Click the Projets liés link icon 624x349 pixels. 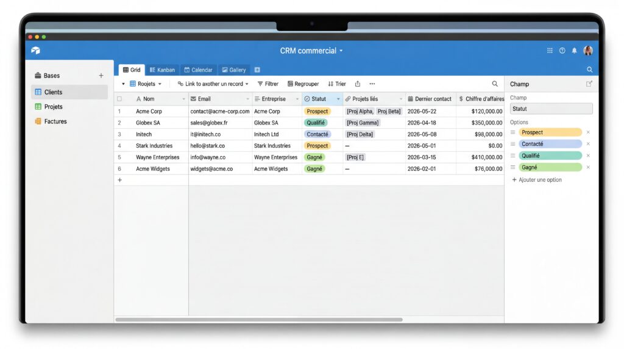[x=348, y=99]
